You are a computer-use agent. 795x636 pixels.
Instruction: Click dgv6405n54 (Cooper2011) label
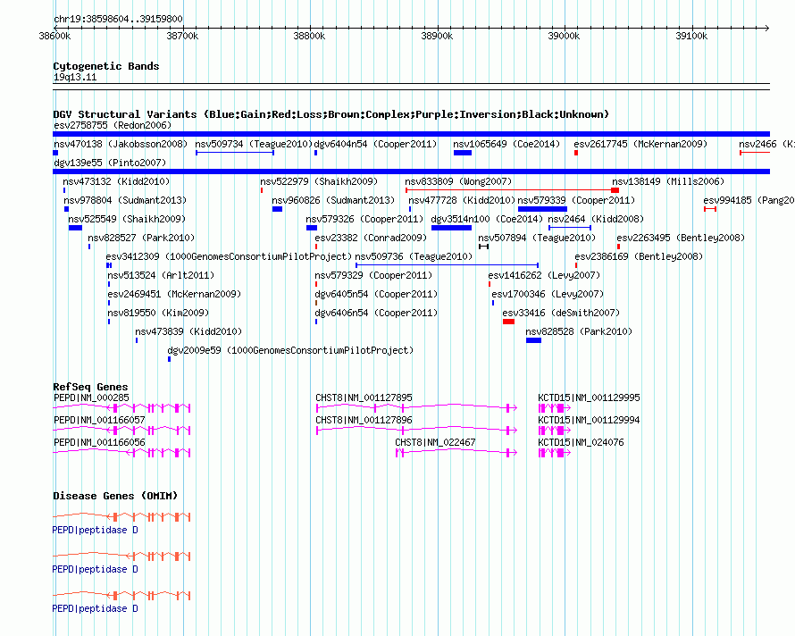376,294
